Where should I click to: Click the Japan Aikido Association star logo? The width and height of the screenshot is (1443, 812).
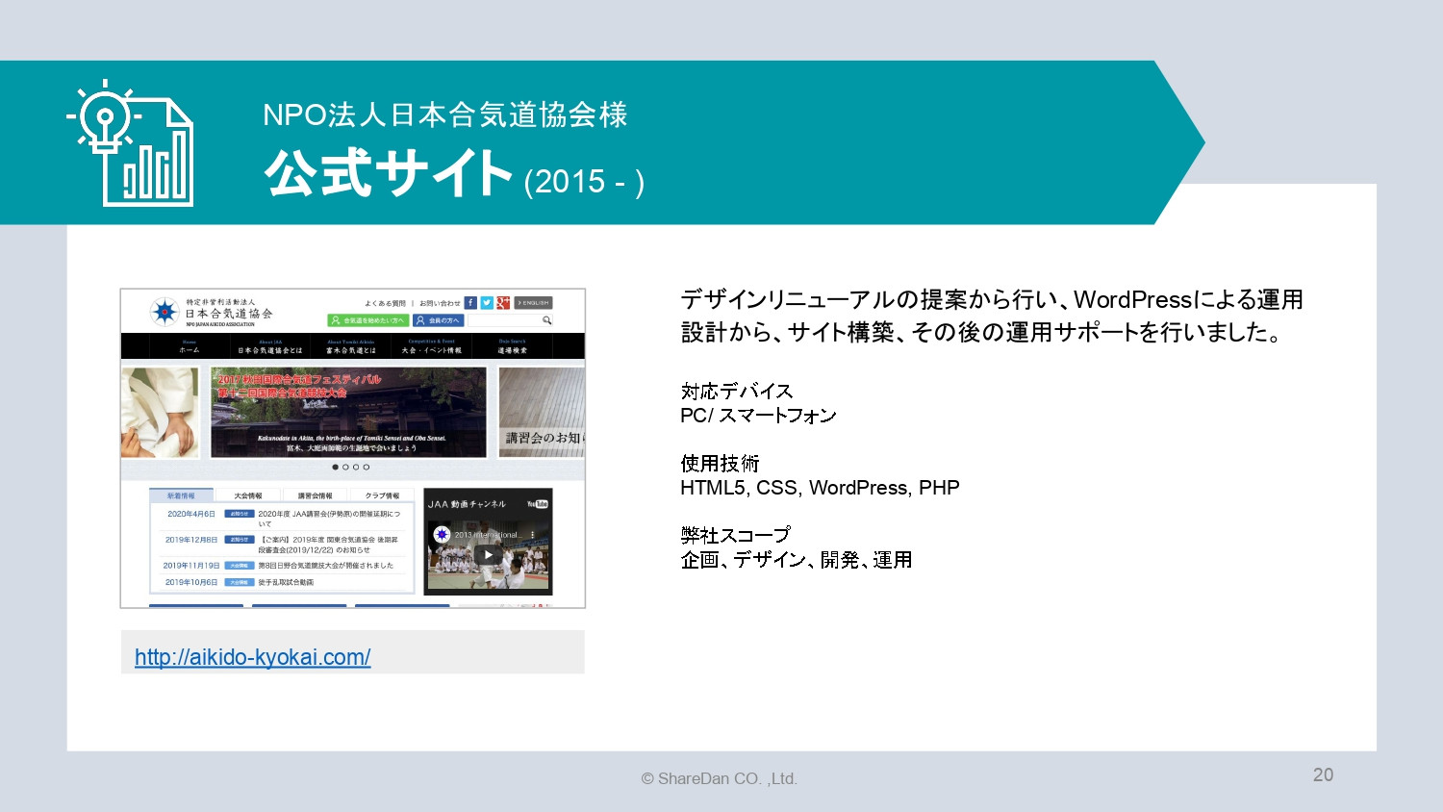tap(165, 312)
